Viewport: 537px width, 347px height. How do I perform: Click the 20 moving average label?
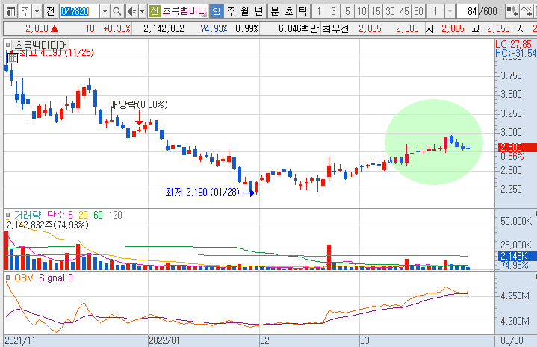point(83,215)
